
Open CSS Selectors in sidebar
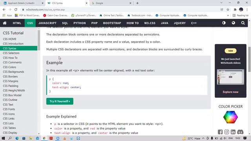(18, 53)
